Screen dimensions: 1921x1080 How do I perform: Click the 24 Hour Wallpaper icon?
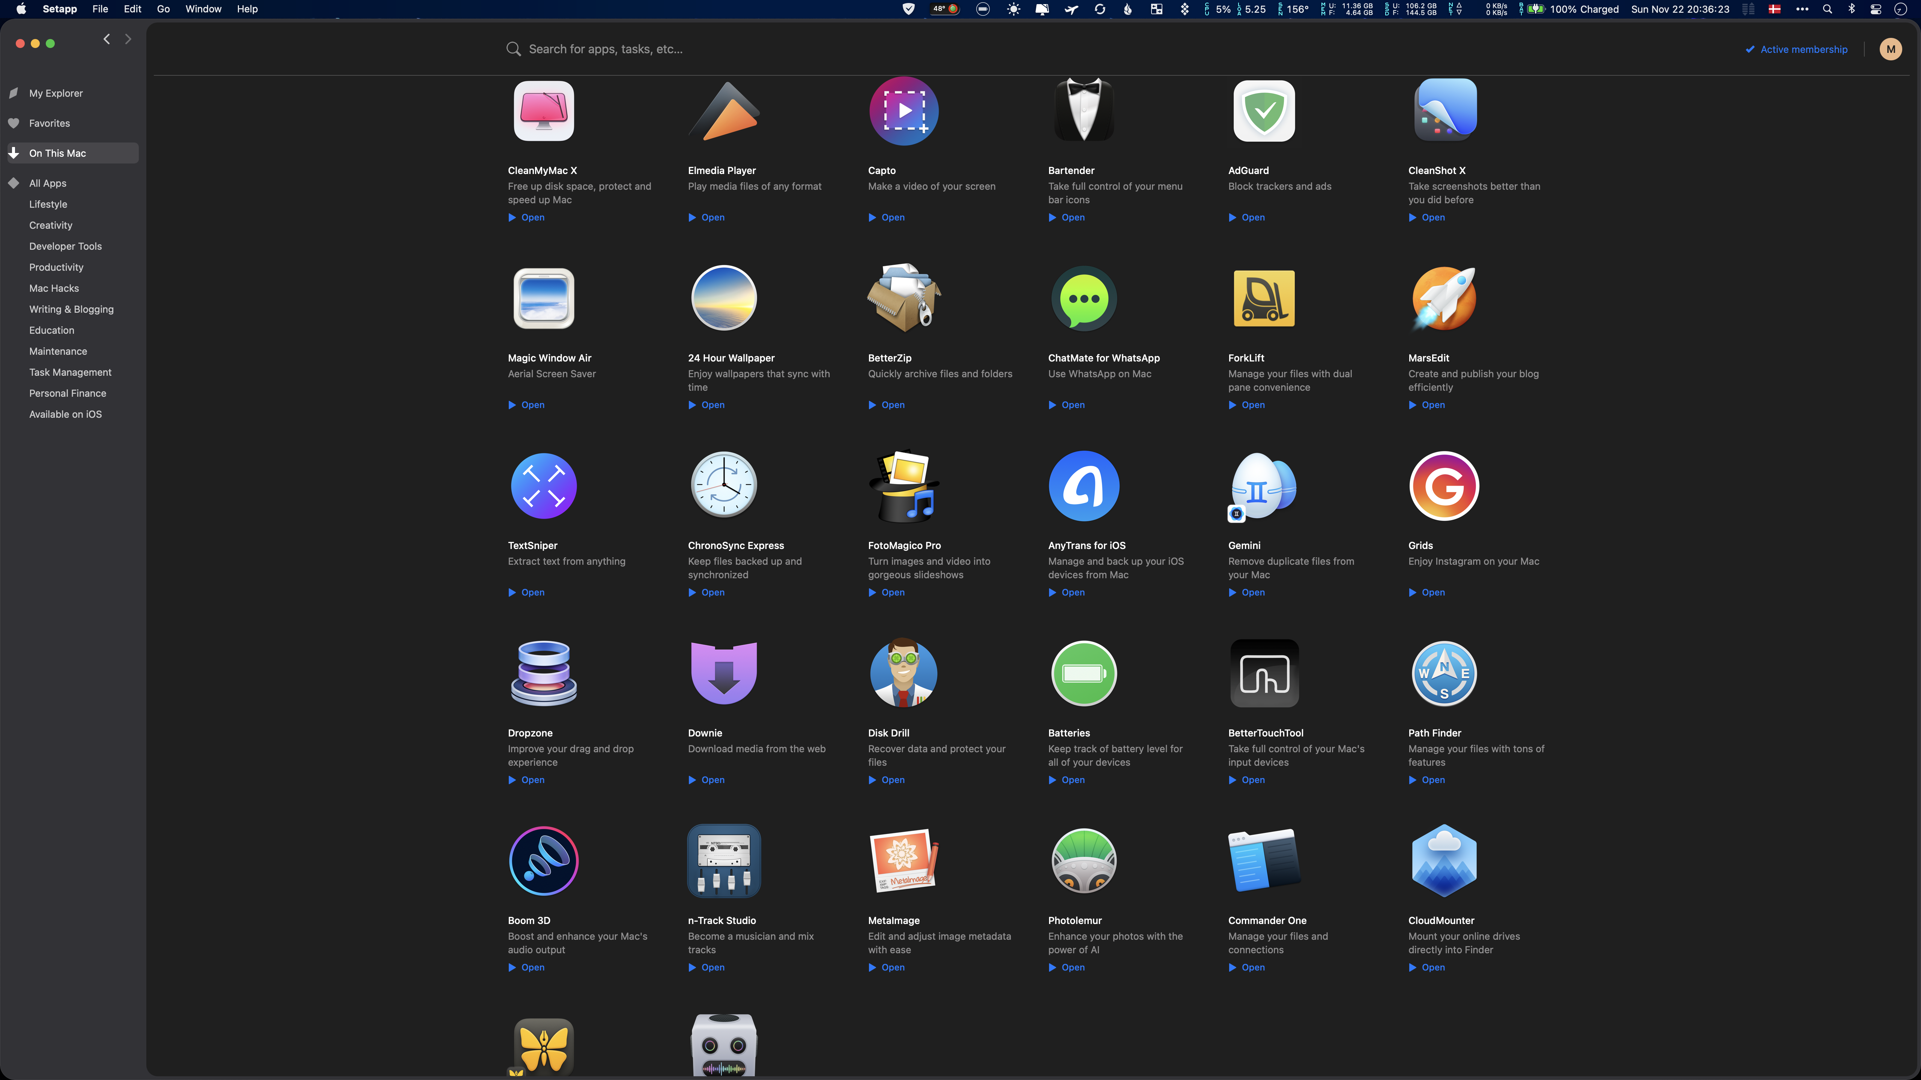click(x=723, y=298)
